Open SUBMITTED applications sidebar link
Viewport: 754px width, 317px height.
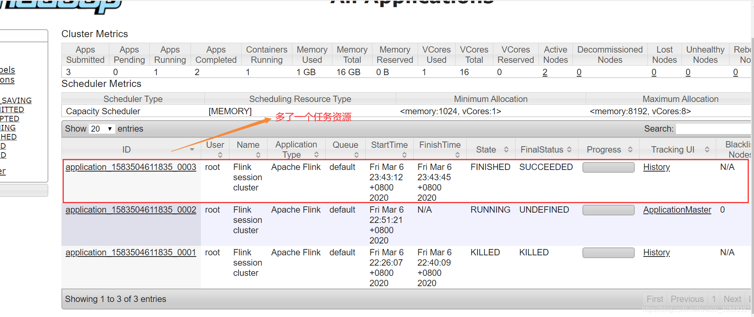point(12,109)
